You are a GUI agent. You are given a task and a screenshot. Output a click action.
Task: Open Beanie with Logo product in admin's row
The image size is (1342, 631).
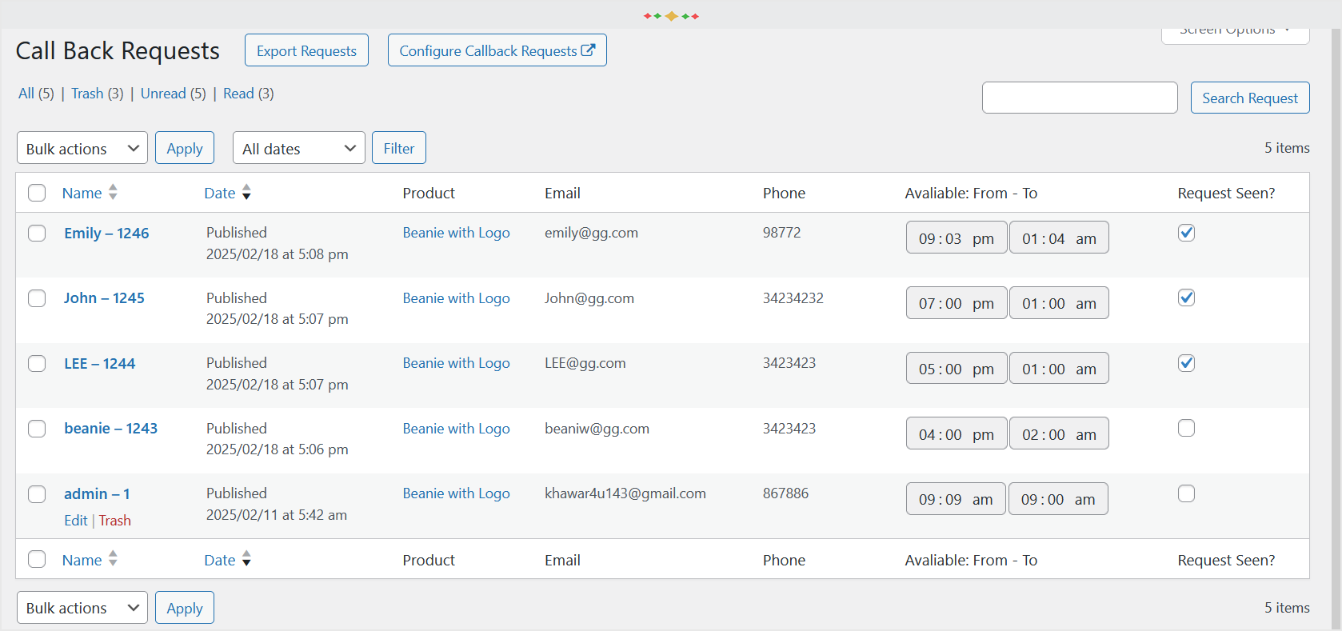coord(457,493)
